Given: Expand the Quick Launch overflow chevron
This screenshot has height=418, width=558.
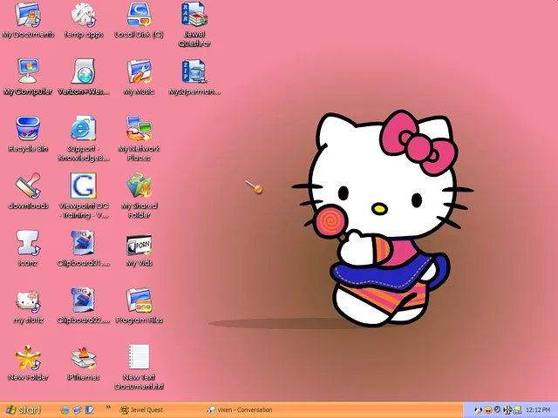Looking at the screenshot, I should click(108, 408).
